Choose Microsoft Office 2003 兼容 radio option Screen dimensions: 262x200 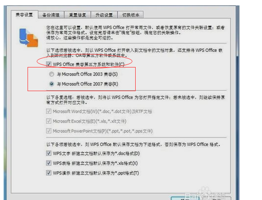click(x=52, y=74)
